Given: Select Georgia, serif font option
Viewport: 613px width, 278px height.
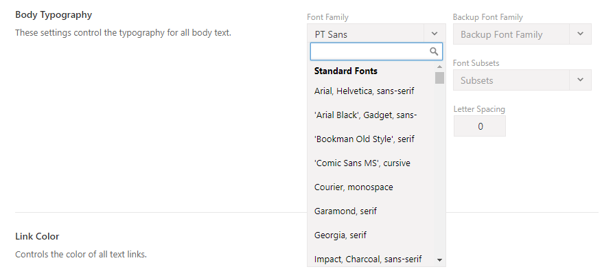Looking at the screenshot, I should click(340, 235).
